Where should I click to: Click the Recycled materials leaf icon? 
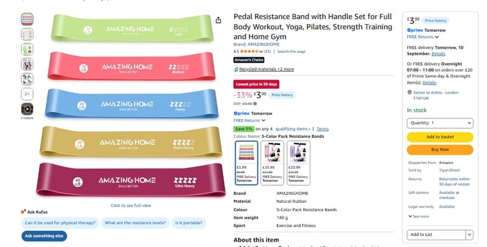236,69
